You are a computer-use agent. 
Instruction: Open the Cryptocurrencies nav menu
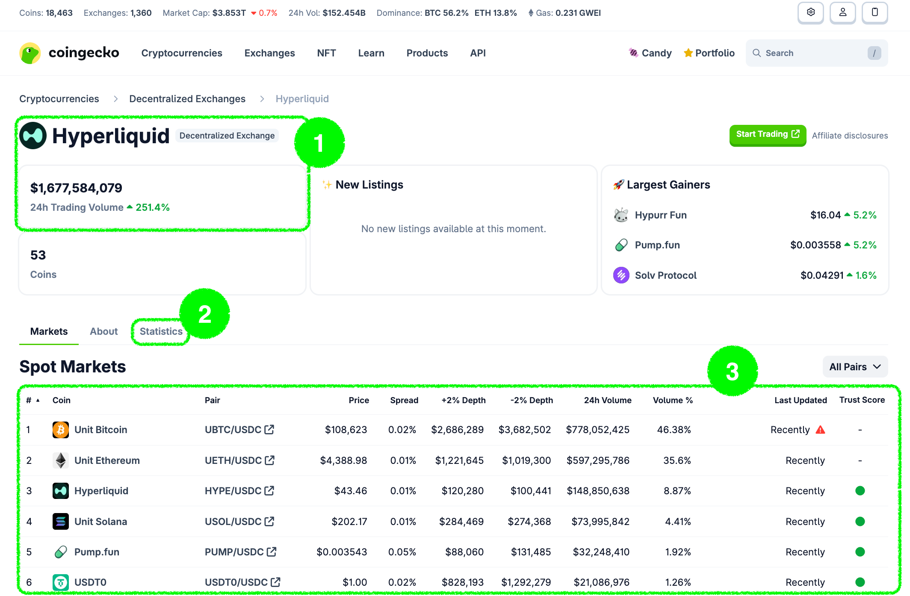[x=182, y=53]
